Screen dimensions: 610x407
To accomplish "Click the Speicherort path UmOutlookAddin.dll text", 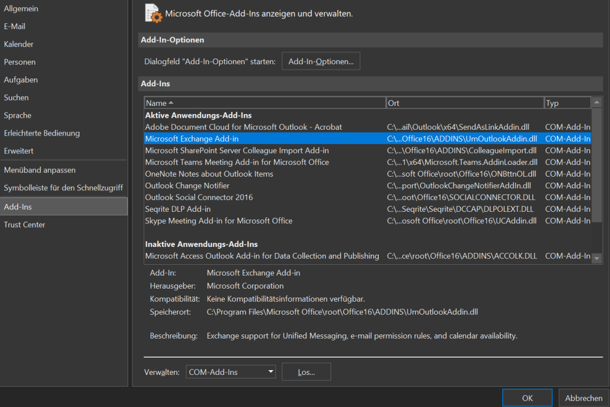I will click(x=343, y=312).
